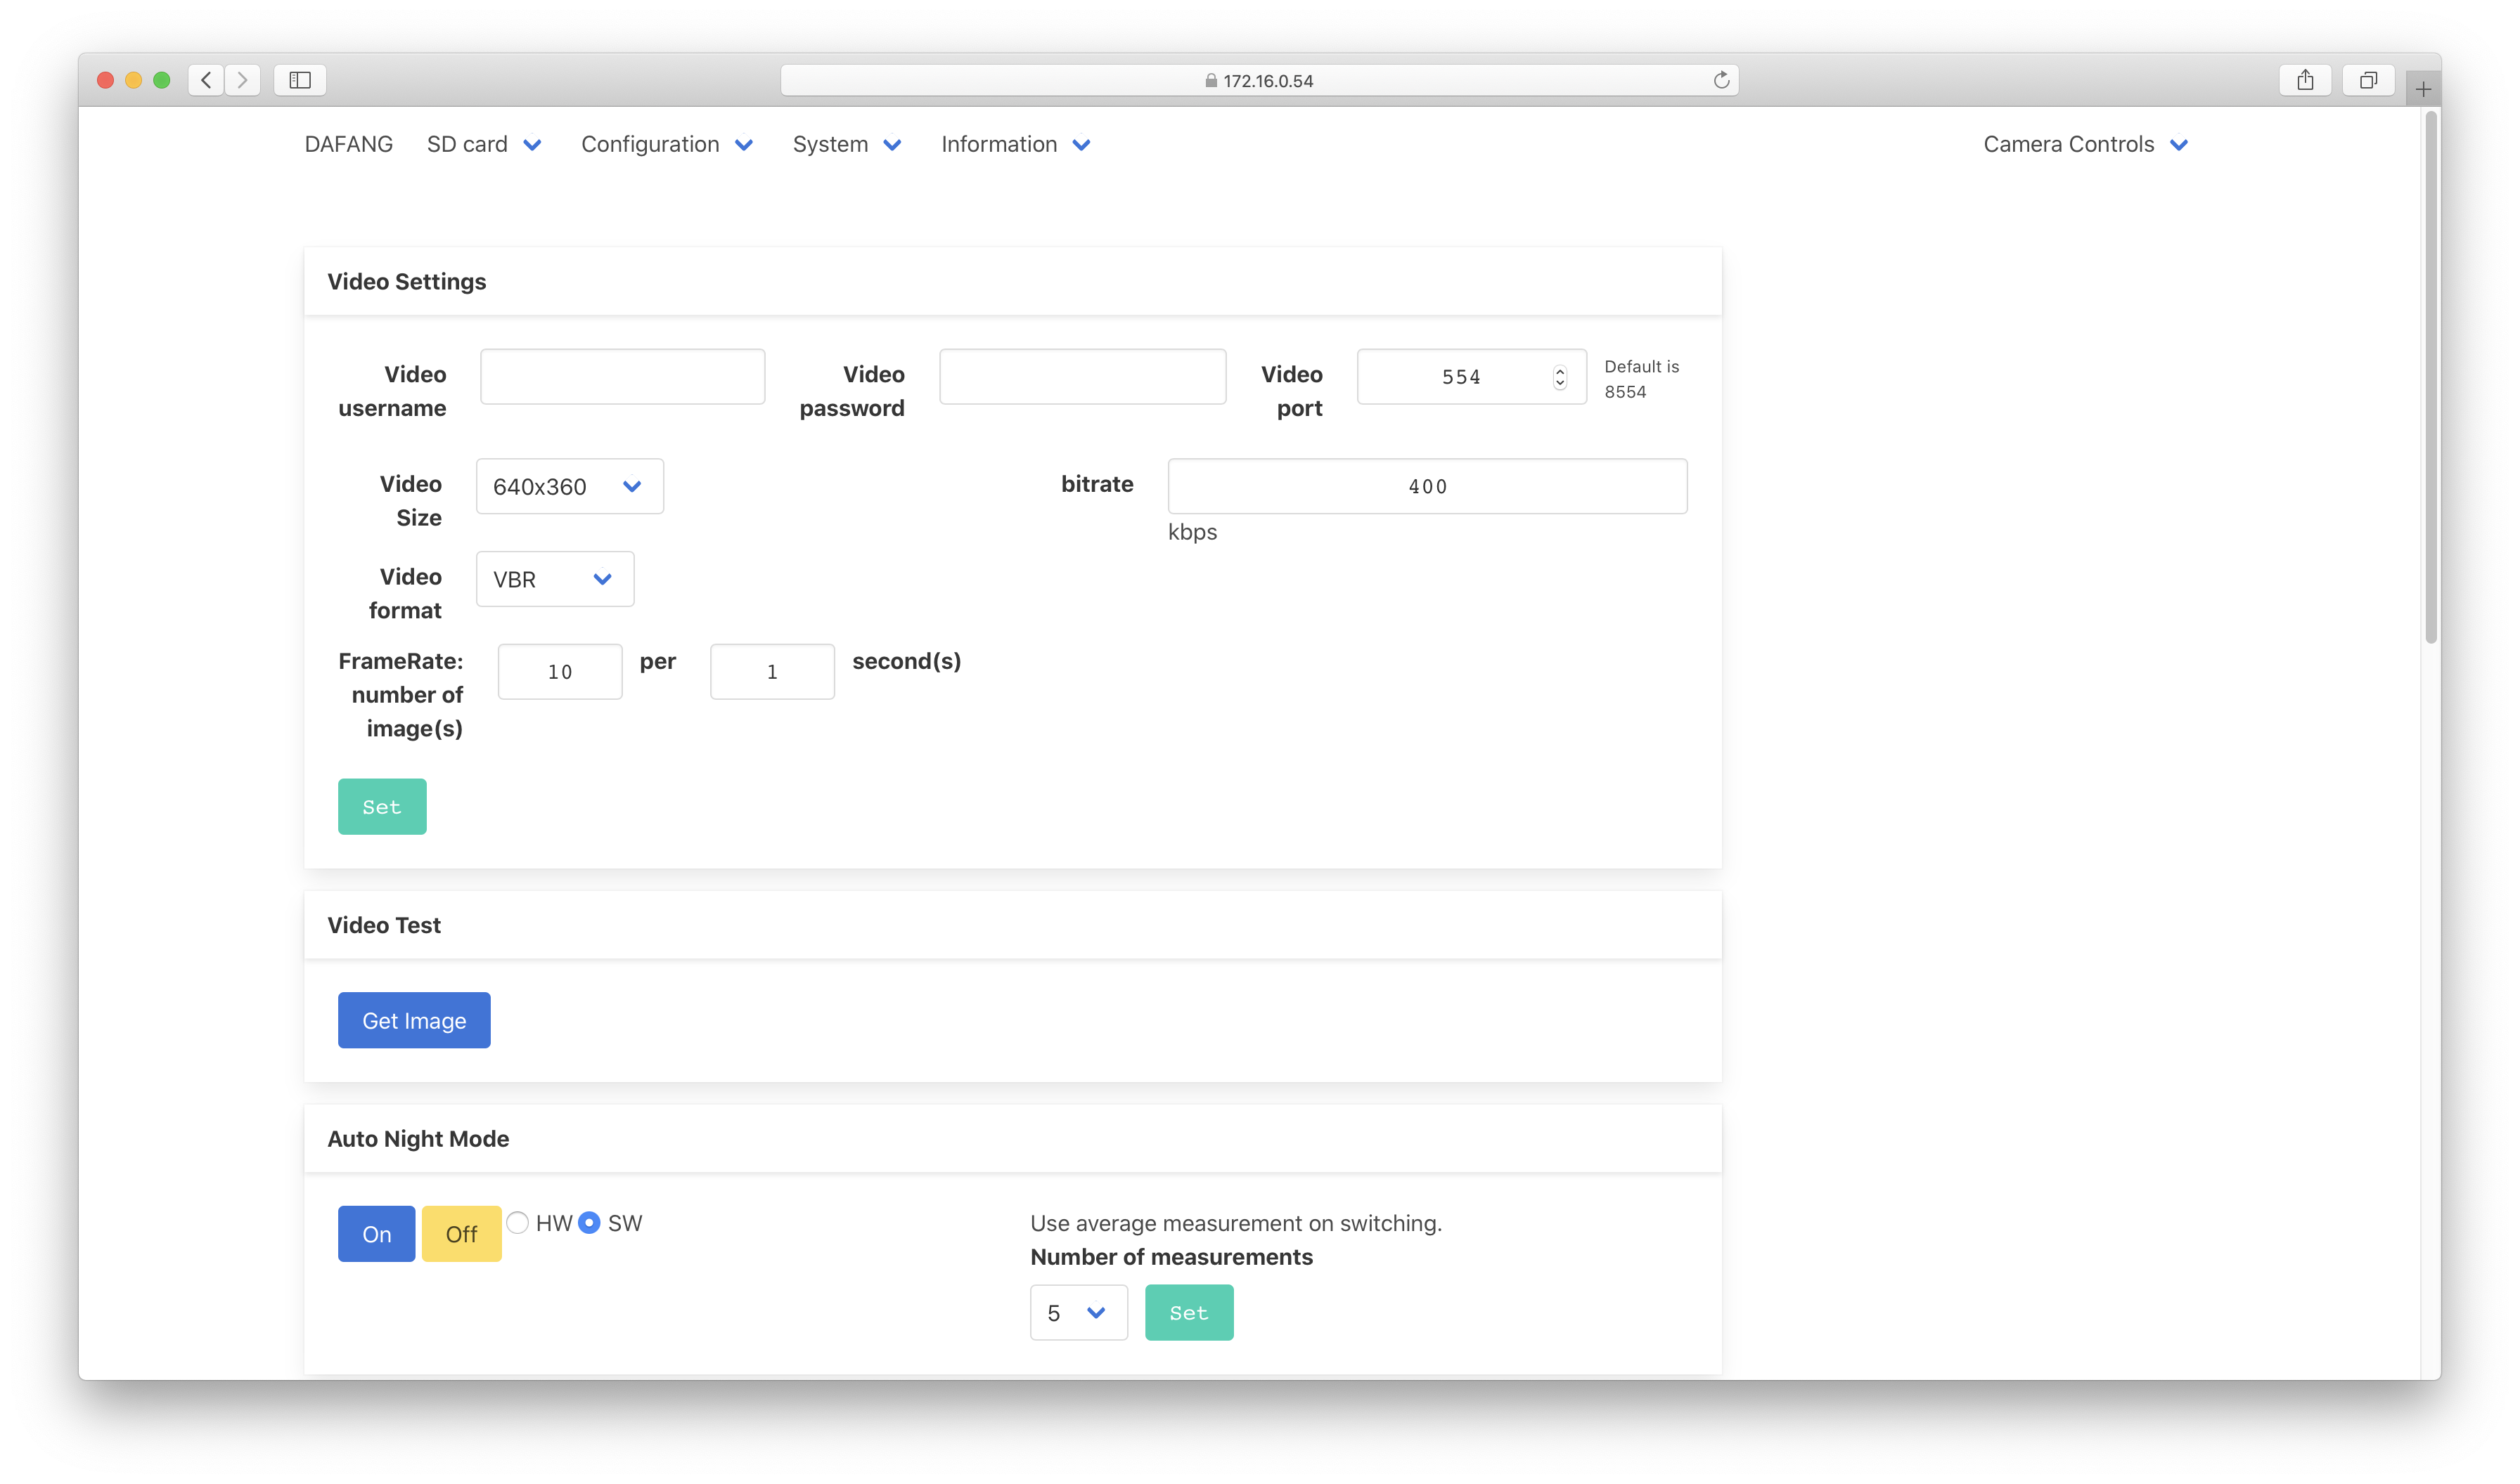Image resolution: width=2520 pixels, height=1484 pixels.
Task: Open the SD card menu
Action: point(484,144)
